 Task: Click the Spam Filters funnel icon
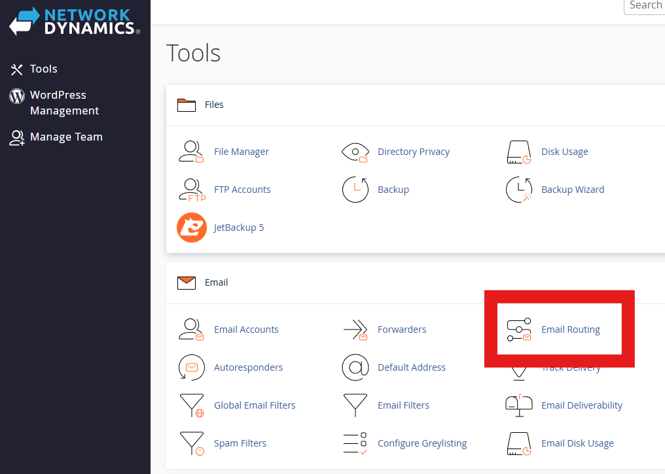point(191,443)
